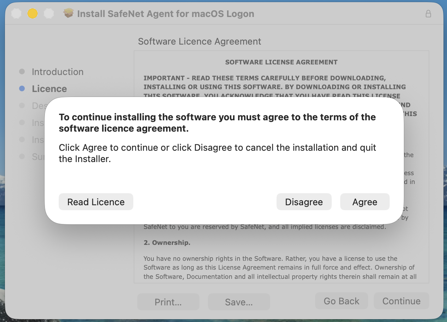
Task: Click the package icon in title bar
Action: tap(68, 13)
